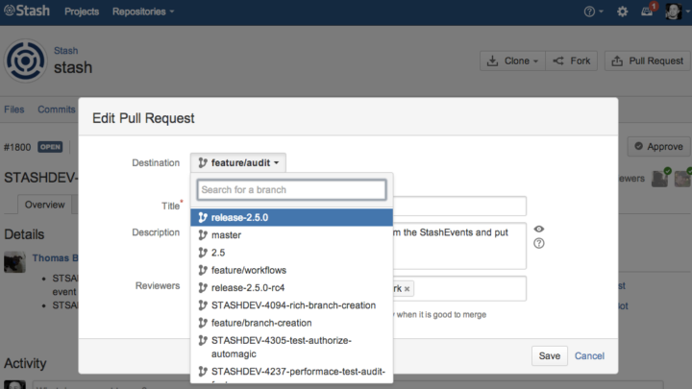Click branch icon beside feature/branch-creation
Screen dimensions: 692x389
tap(203, 324)
